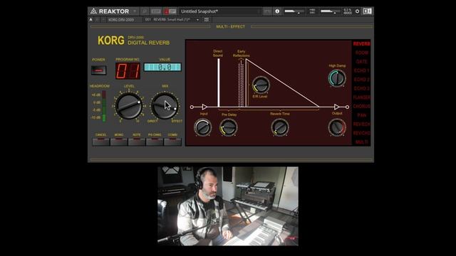Click the Untitled Snapshot name field

click(219, 11)
